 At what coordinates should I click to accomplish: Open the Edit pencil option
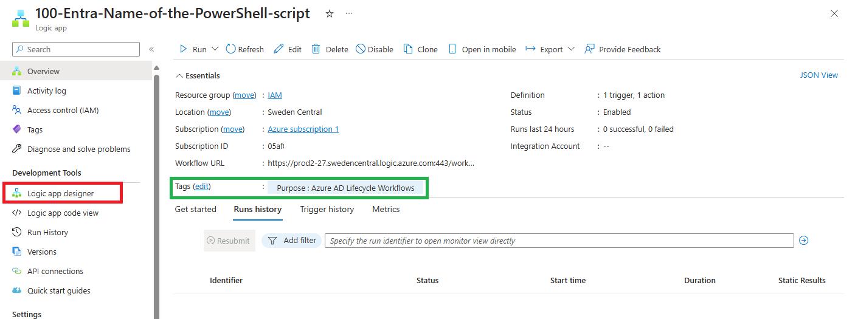pos(287,49)
